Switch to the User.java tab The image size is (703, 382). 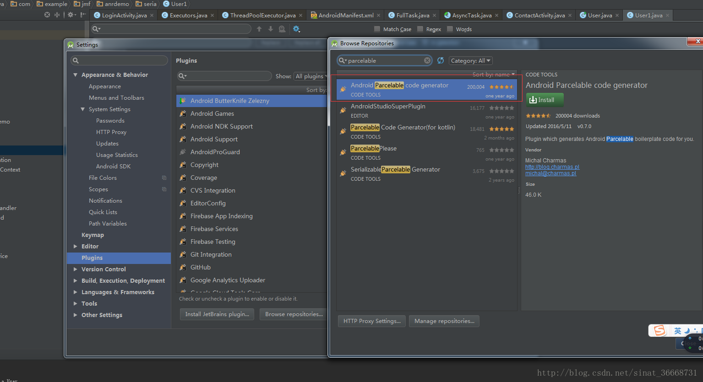(x=600, y=15)
